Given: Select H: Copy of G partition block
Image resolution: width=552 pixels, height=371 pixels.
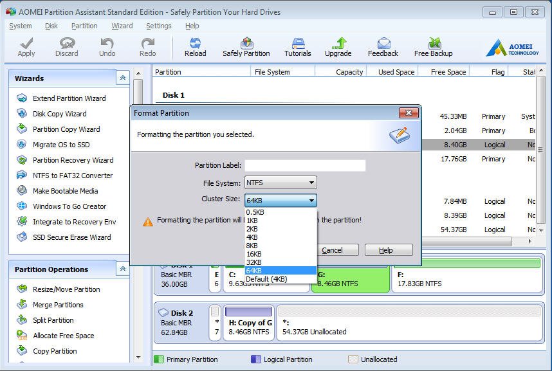Looking at the screenshot, I should 249,323.
